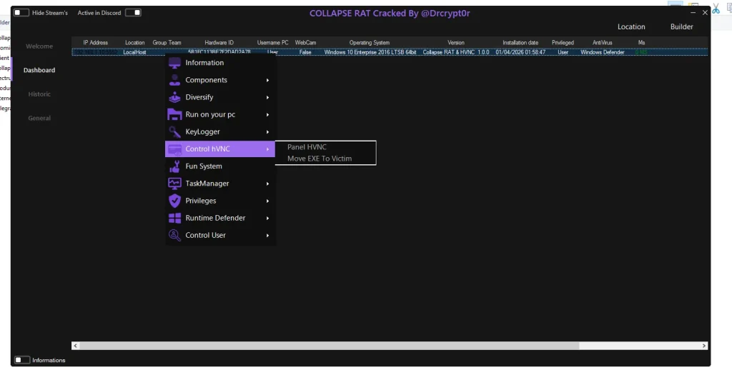Click the IP Address column header
The height and width of the screenshot is (380, 732).
point(95,43)
